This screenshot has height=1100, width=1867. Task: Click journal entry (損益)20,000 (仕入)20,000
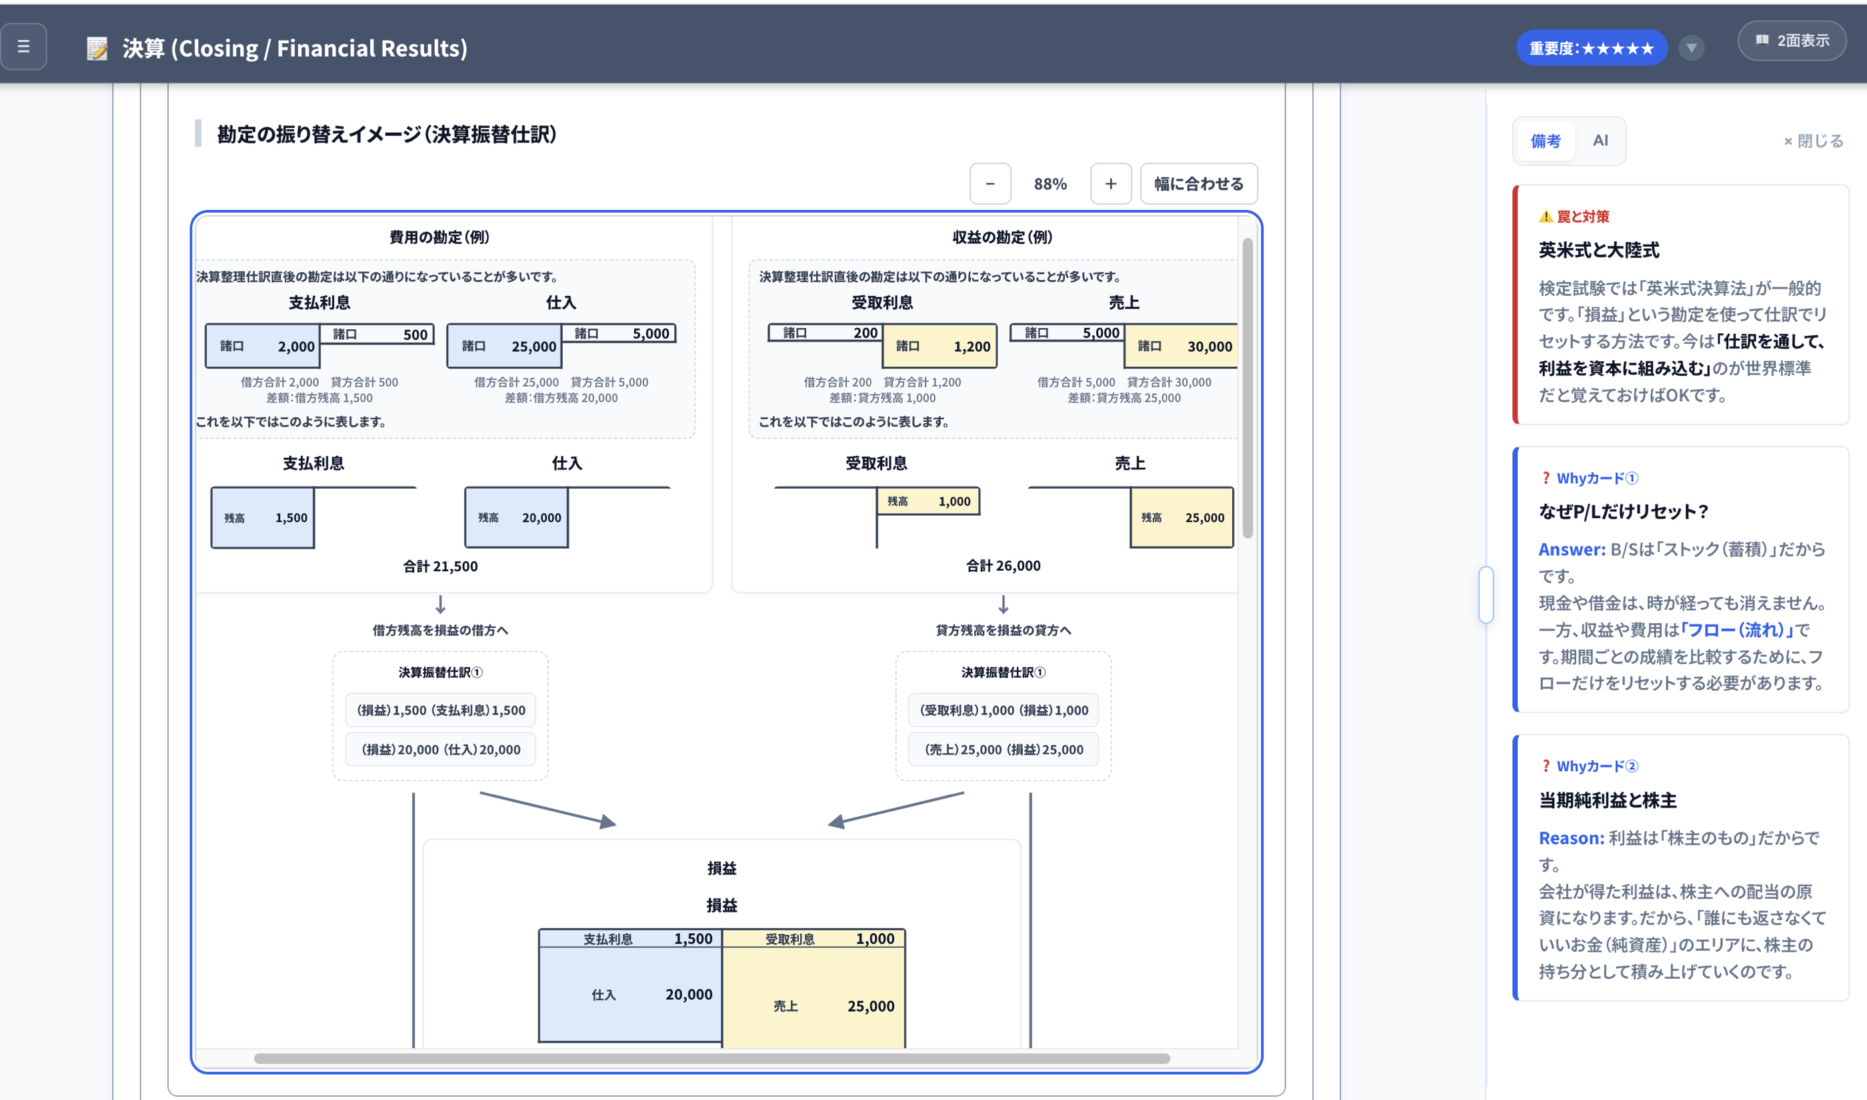(440, 749)
